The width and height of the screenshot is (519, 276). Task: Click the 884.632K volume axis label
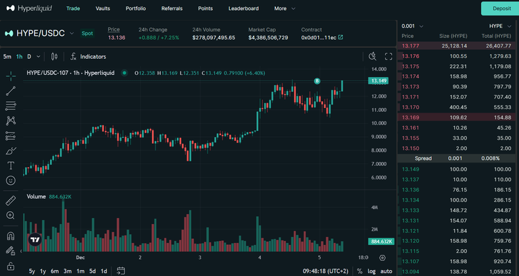pyautogui.click(x=381, y=242)
